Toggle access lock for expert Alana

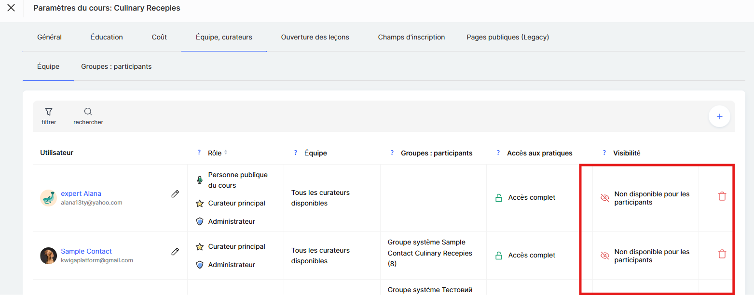point(499,198)
